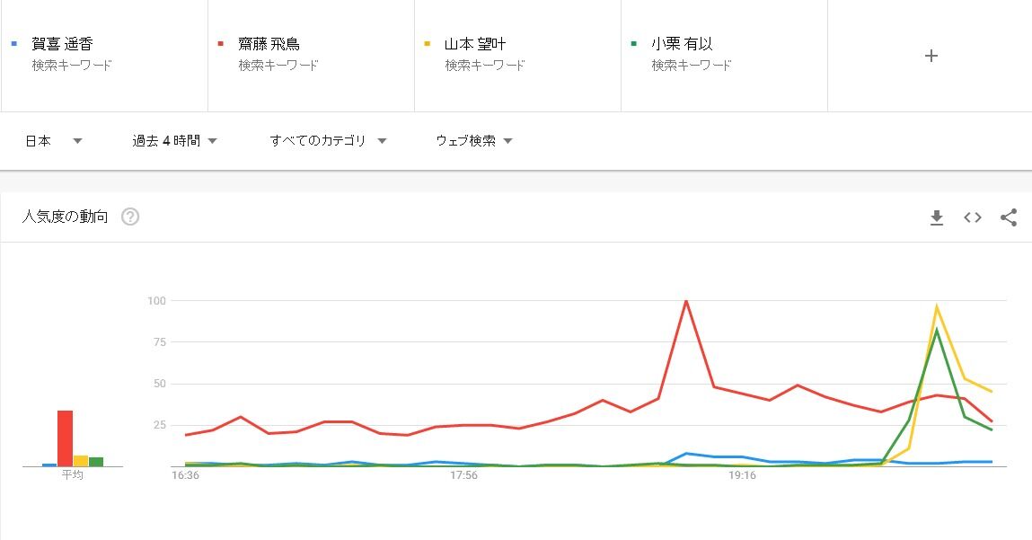Open the ウェブ検索 search type dropdown

(x=473, y=141)
